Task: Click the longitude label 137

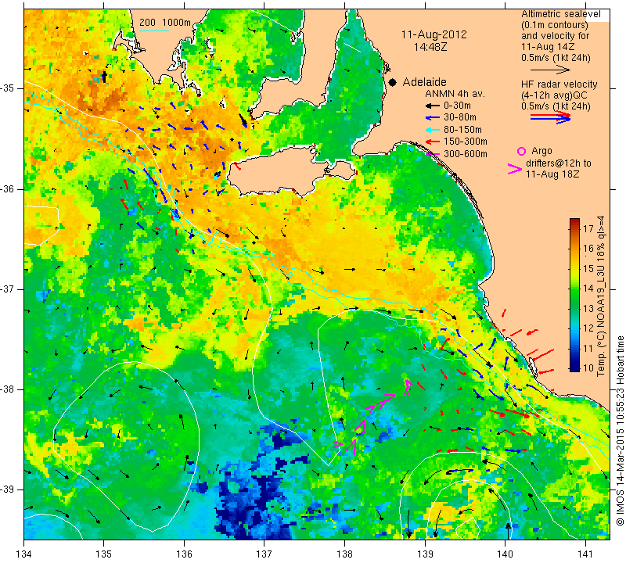Action: point(264,554)
